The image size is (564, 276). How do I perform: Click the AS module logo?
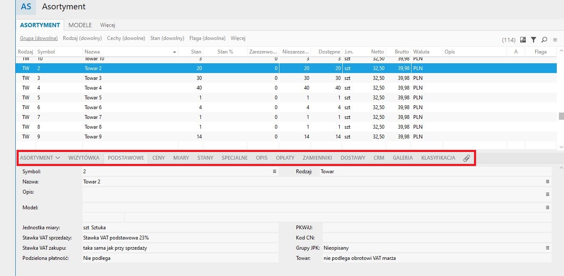[26, 7]
